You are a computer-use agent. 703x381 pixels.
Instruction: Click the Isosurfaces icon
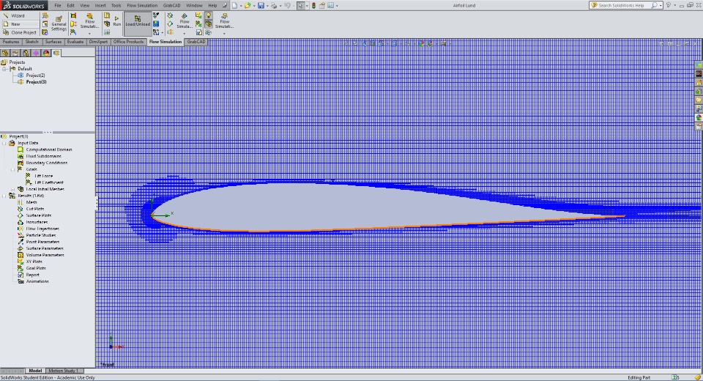[21, 222]
